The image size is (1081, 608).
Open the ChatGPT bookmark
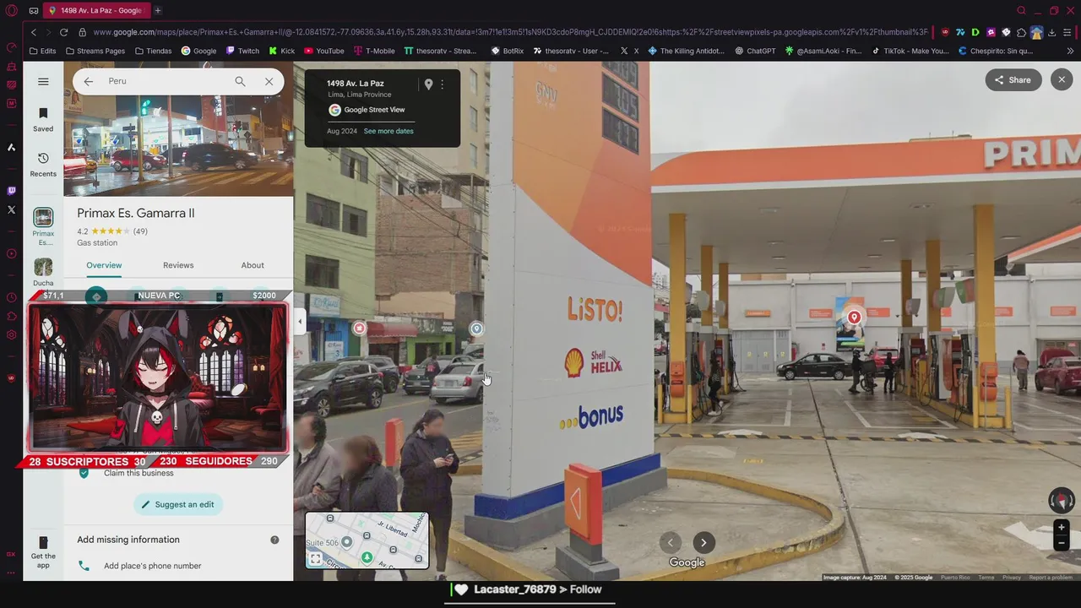point(754,51)
